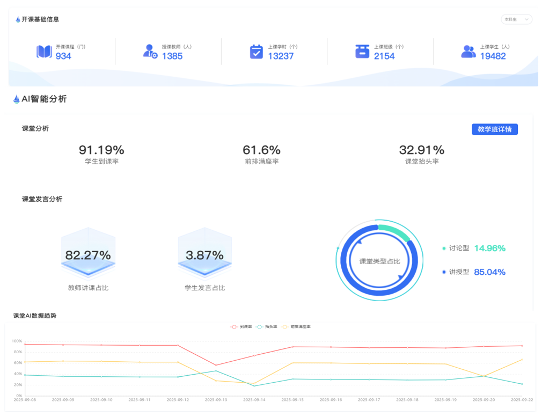Viewport: 549px width, 416px height.
Task: Toggle the 到课率 series in chart legend
Action: click(241, 326)
